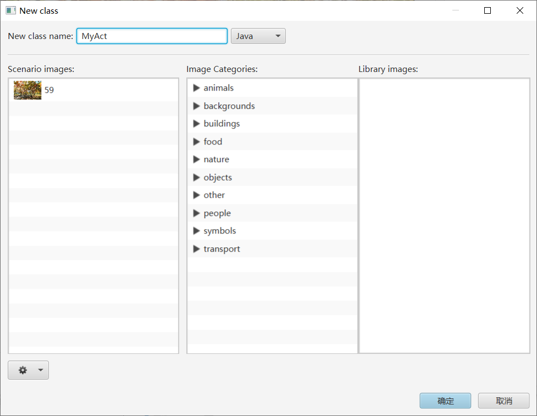Close the New class dialog window
This screenshot has width=537, height=416.
click(519, 10)
